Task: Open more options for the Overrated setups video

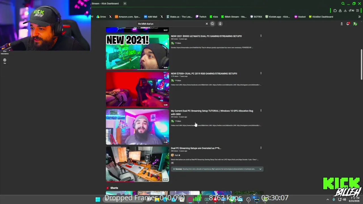Action: (261, 148)
